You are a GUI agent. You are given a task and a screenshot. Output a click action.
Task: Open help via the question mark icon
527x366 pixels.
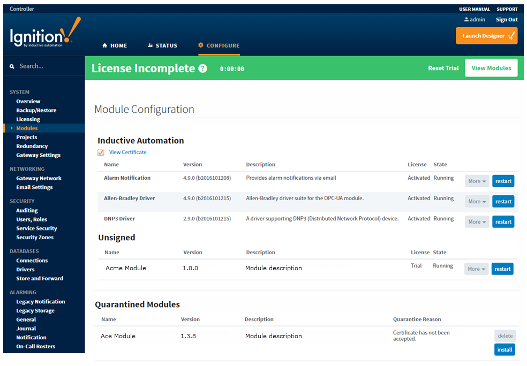[202, 68]
